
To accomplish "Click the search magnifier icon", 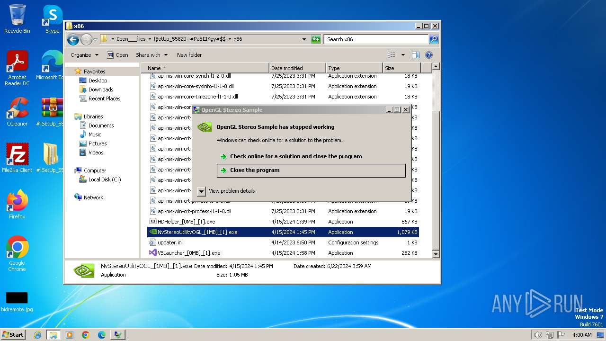I will click(x=434, y=39).
